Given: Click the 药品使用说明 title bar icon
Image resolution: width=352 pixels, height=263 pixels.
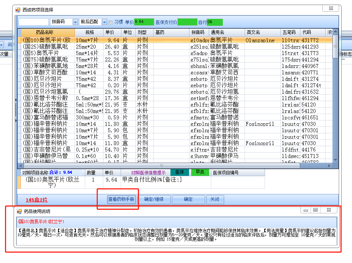Looking at the screenshot, I should click(x=19, y=212).
